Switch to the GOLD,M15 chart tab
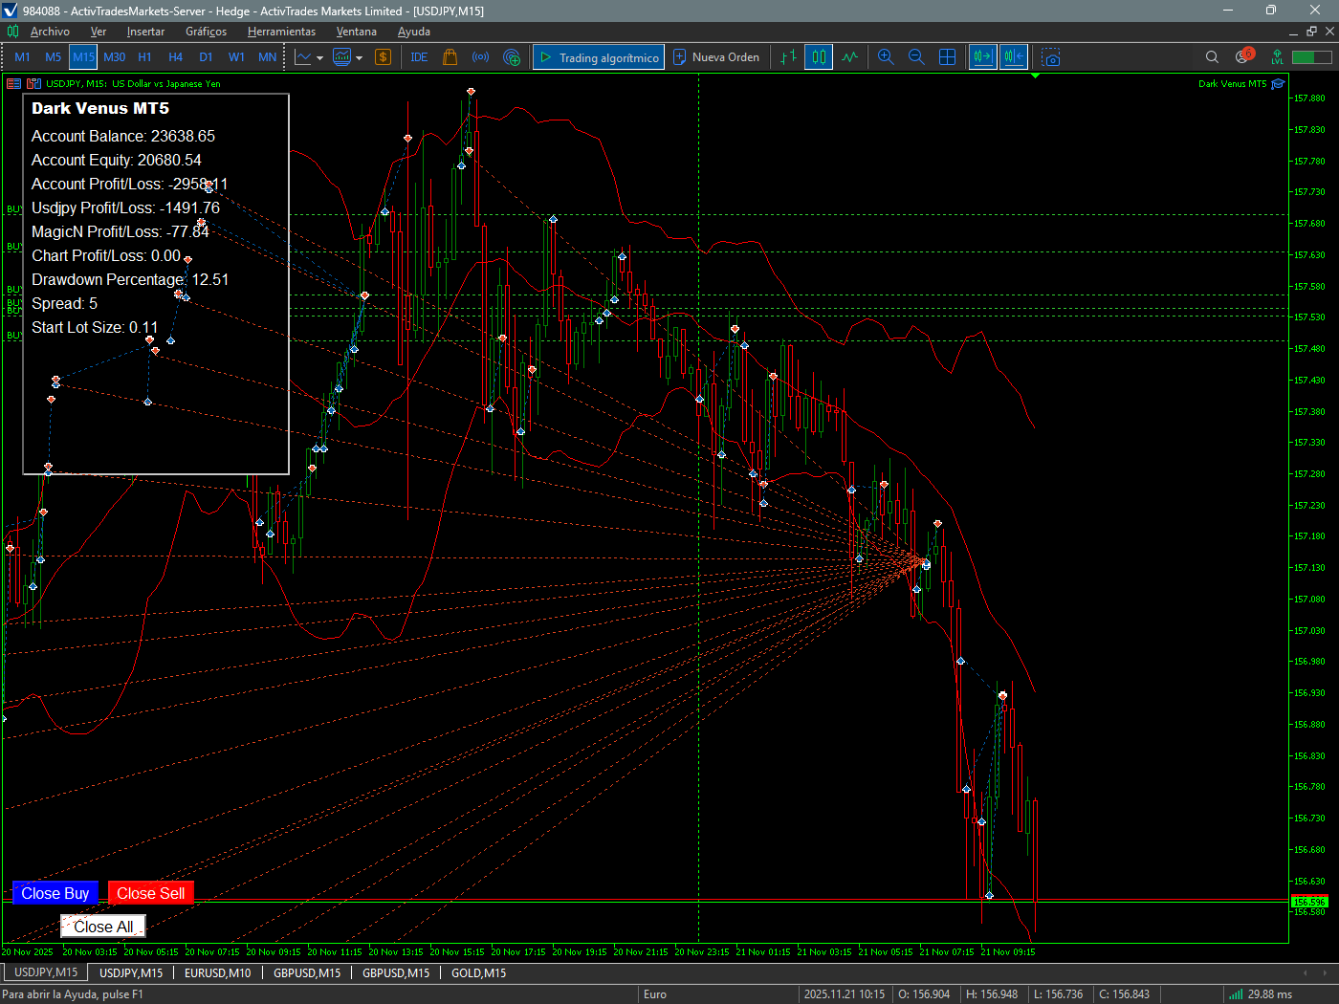The width and height of the screenshot is (1339, 1004). (478, 972)
